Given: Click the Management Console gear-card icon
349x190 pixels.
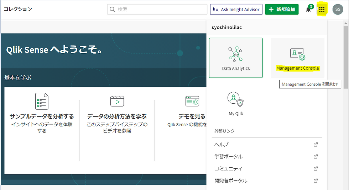Looking at the screenshot, I should pyautogui.click(x=297, y=54).
